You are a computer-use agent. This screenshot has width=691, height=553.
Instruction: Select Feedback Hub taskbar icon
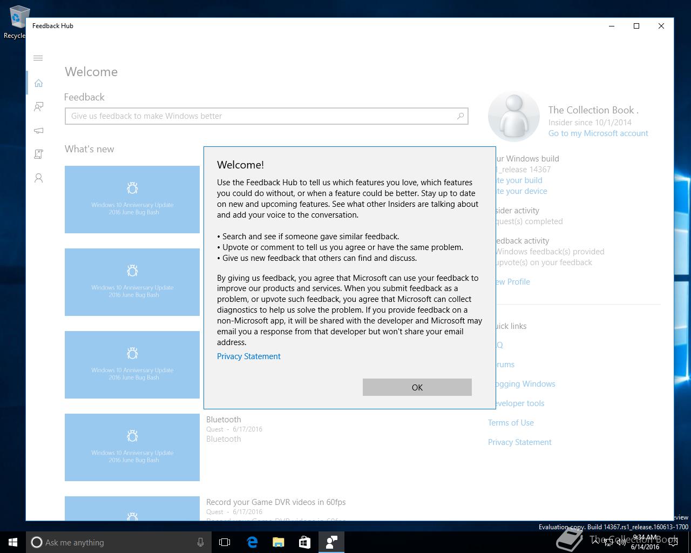tap(331, 542)
